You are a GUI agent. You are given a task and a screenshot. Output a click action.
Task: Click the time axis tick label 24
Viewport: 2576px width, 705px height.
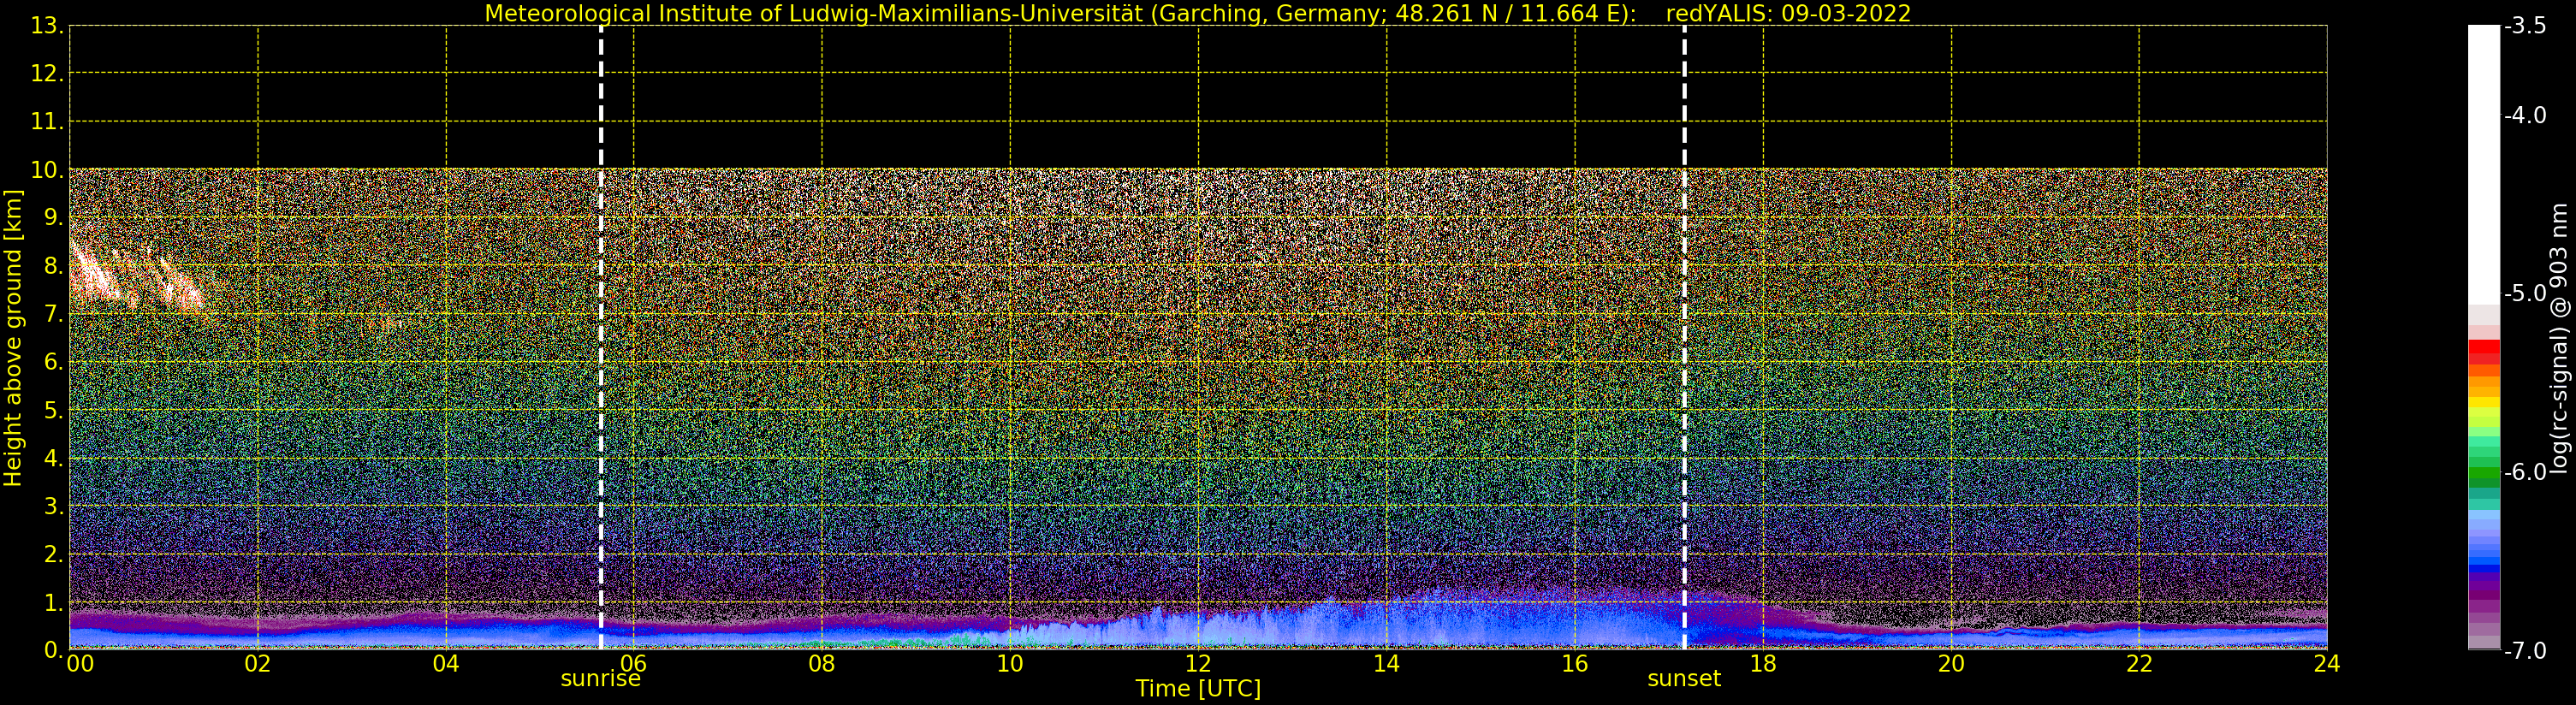click(2327, 663)
